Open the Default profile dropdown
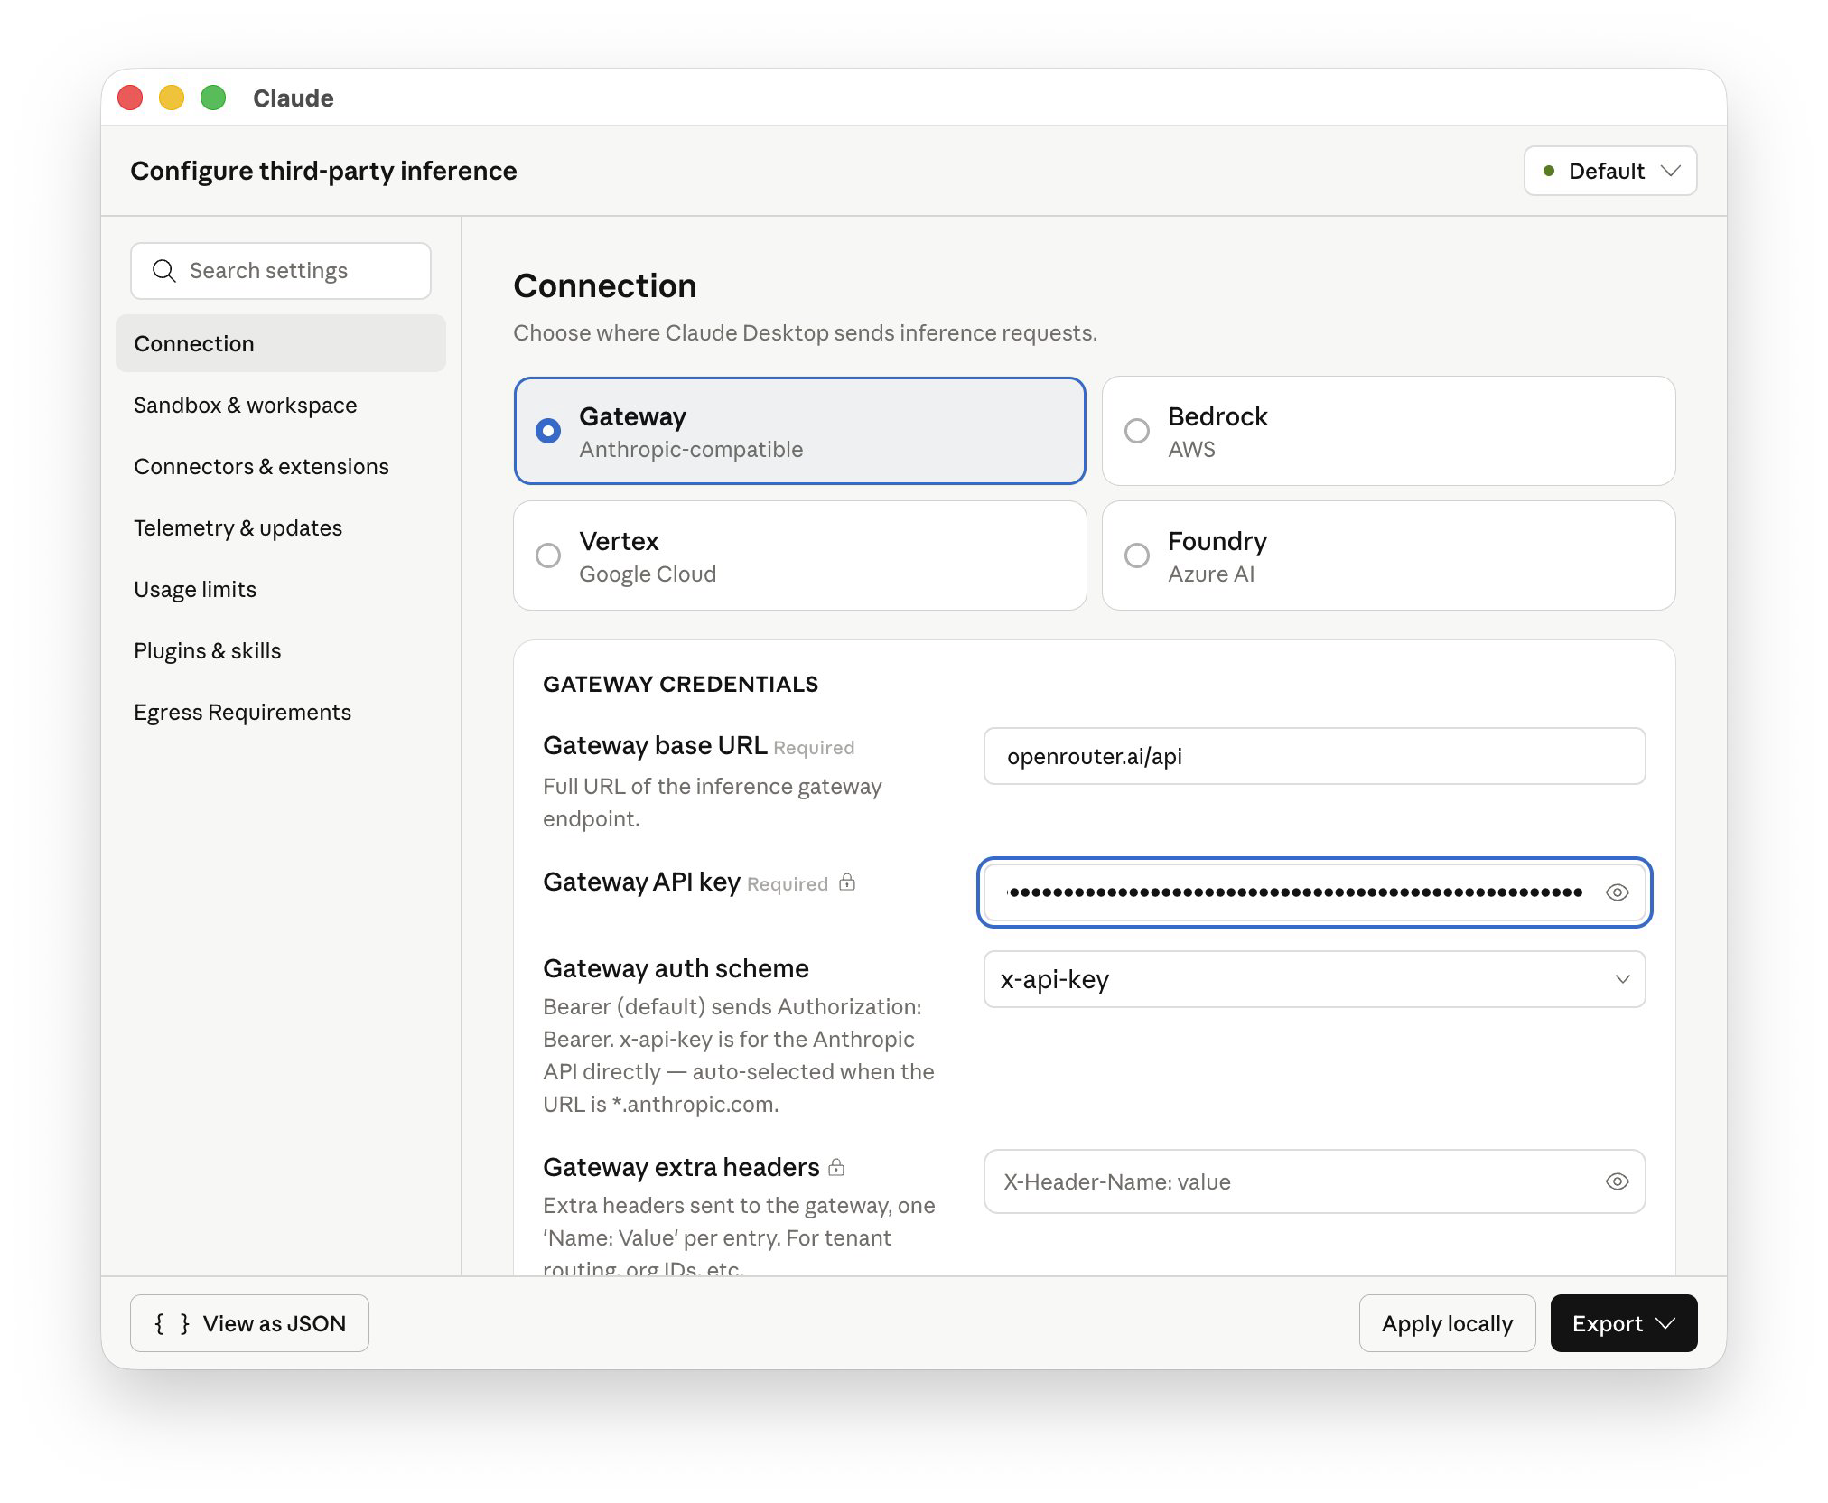This screenshot has height=1503, width=1828. tap(1609, 171)
